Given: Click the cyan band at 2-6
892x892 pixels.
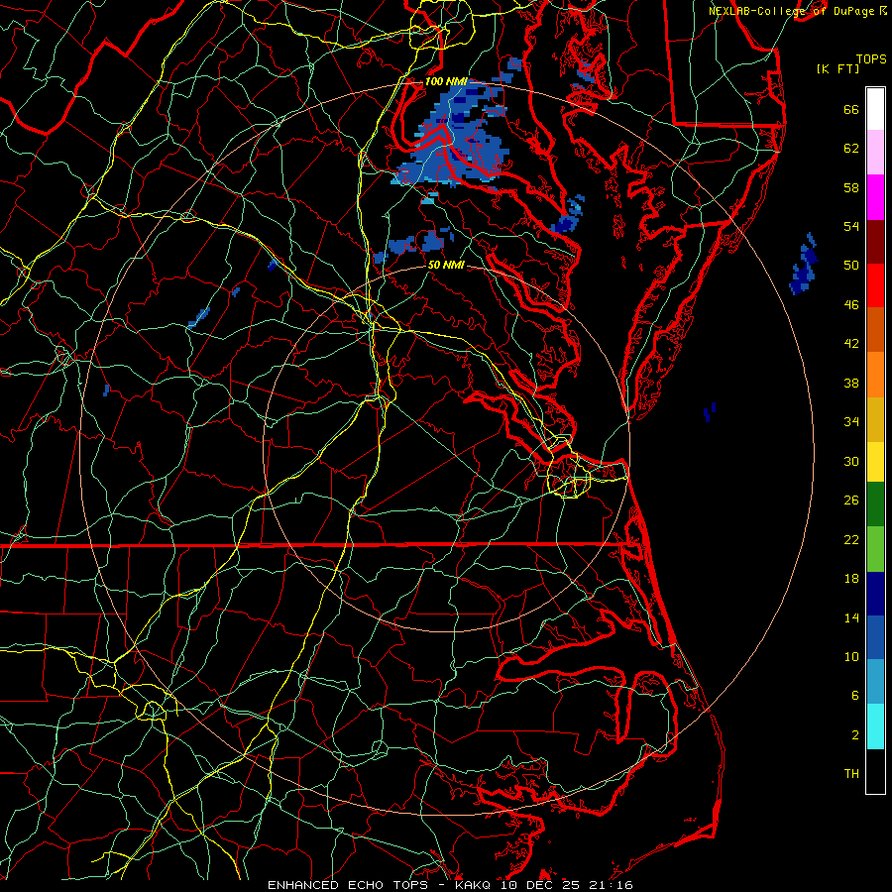Looking at the screenshot, I should (875, 727).
